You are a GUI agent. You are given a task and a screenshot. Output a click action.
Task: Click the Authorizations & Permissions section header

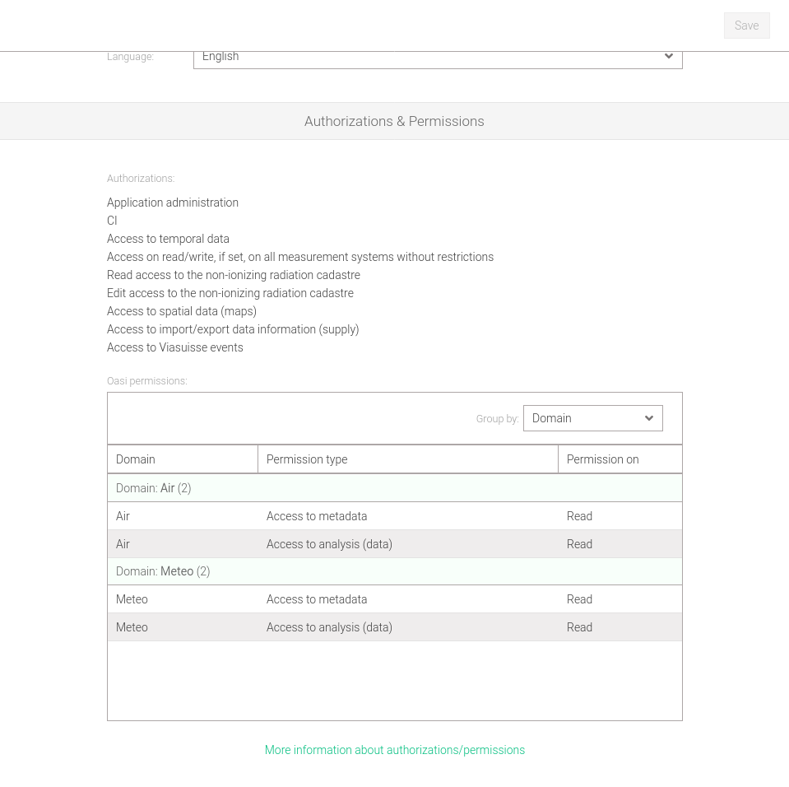coord(394,121)
